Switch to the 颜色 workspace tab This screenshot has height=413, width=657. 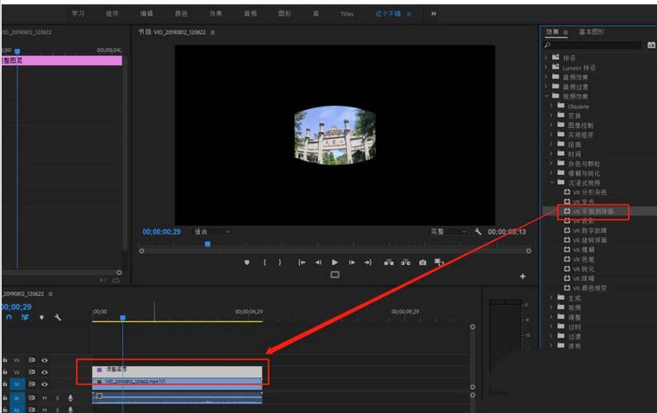tap(181, 14)
